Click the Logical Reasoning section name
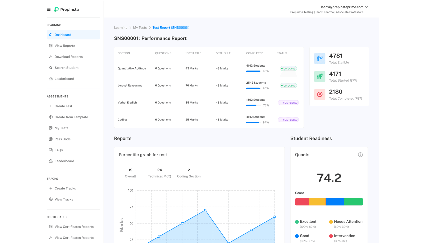The height and width of the screenshot is (243, 425). [x=130, y=86]
